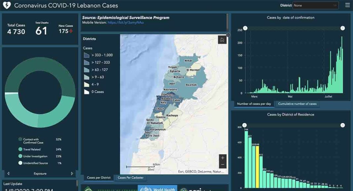This screenshot has width=353, height=191.
Task: Click the map home extent button
Action: [x=222, y=40]
